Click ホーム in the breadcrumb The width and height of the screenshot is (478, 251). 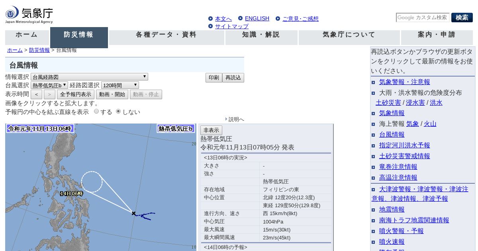[x=15, y=50]
